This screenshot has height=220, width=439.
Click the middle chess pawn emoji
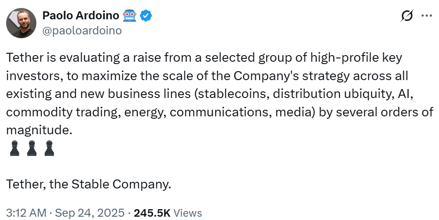31,148
